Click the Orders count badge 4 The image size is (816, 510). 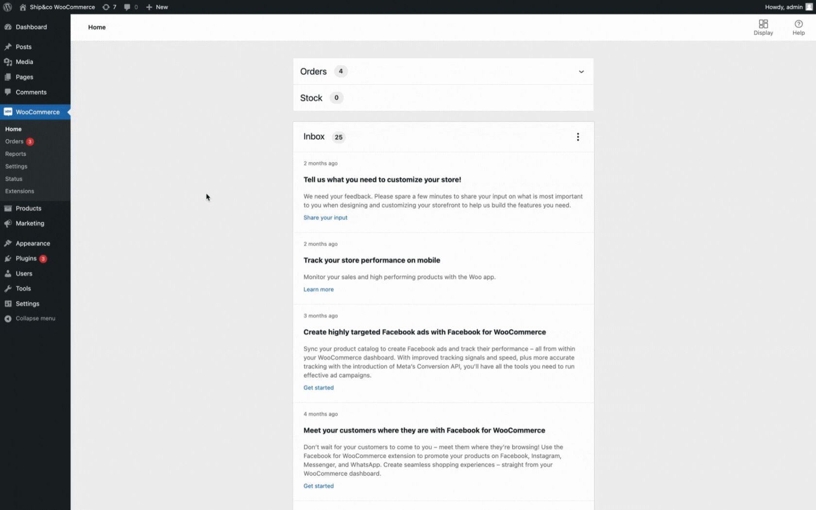pyautogui.click(x=340, y=71)
